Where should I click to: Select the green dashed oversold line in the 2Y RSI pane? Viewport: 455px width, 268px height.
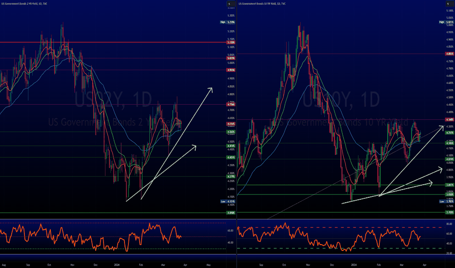click(113, 249)
